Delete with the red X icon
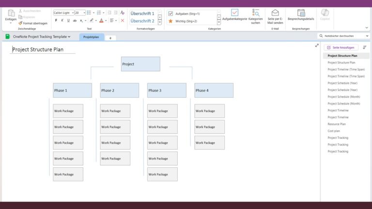The width and height of the screenshot is (372, 209). click(x=123, y=21)
